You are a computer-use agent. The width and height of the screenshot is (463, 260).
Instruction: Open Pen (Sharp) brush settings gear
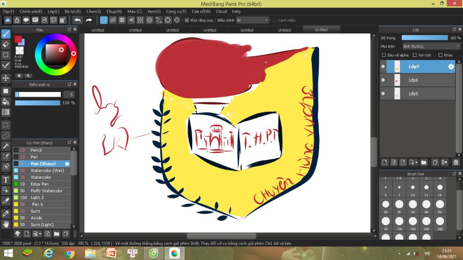(67, 163)
